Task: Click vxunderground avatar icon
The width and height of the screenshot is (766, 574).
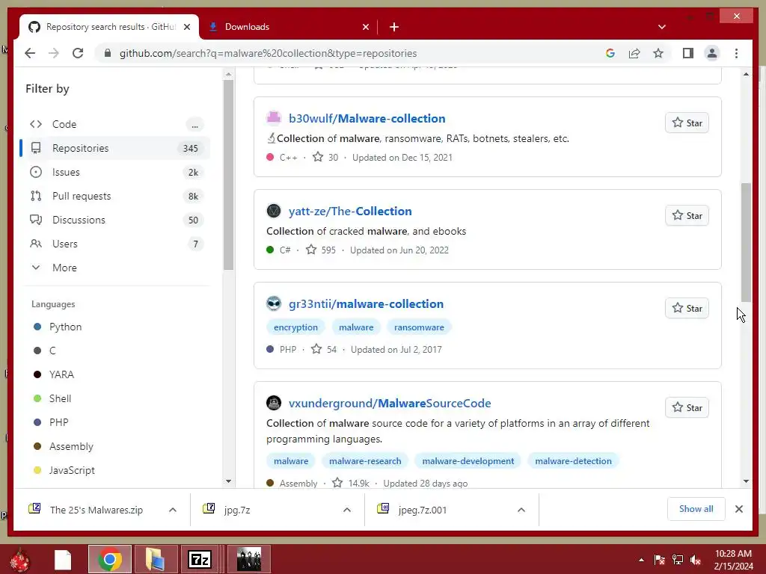Action: click(x=274, y=403)
